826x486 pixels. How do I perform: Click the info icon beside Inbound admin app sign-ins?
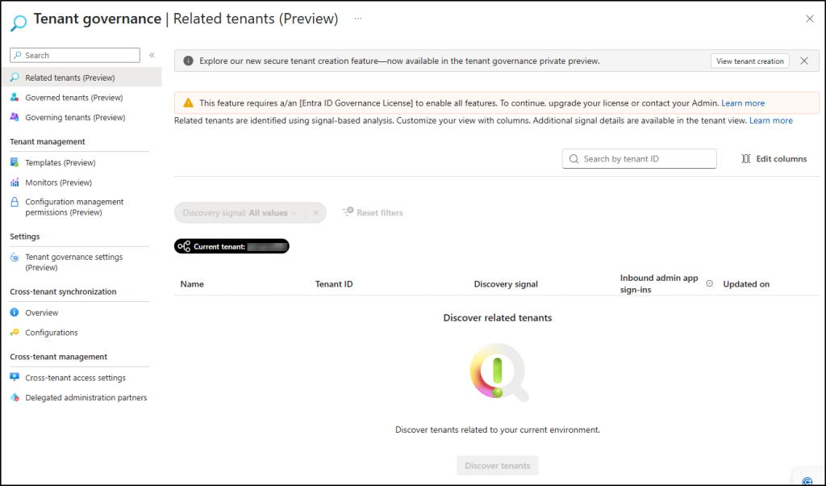pos(709,283)
